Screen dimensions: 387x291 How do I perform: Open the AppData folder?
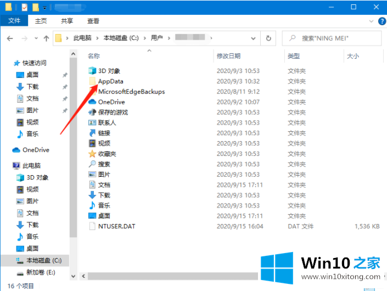110,81
